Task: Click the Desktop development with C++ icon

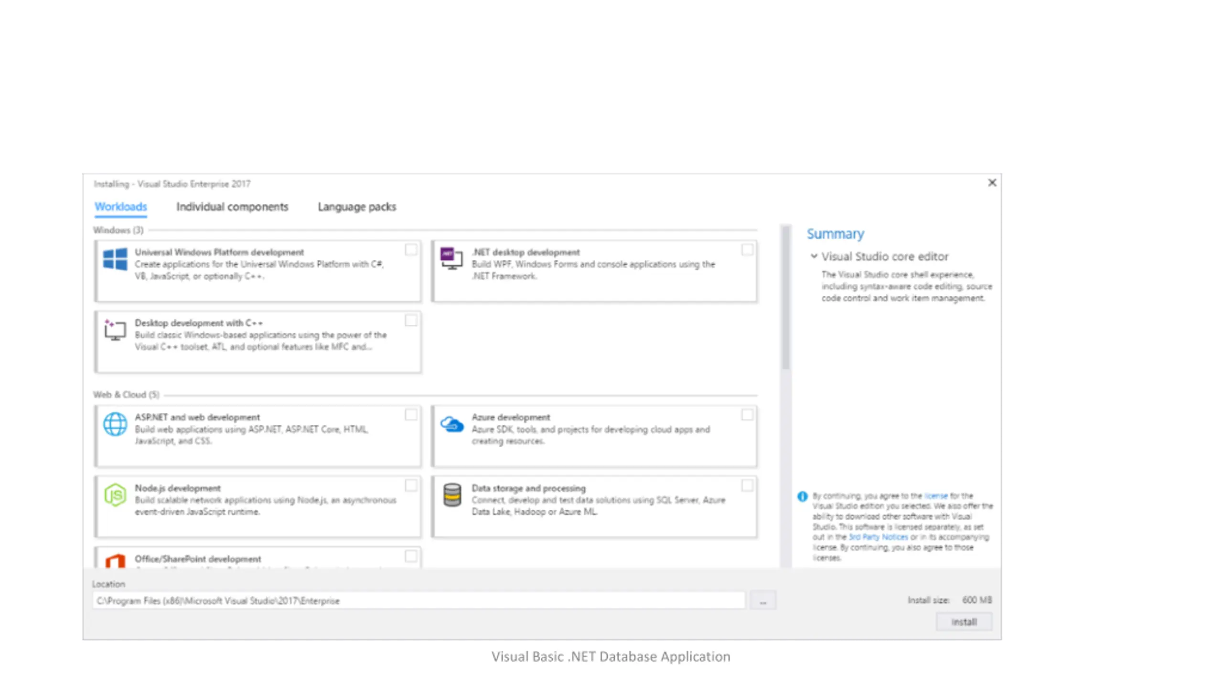Action: click(x=115, y=330)
